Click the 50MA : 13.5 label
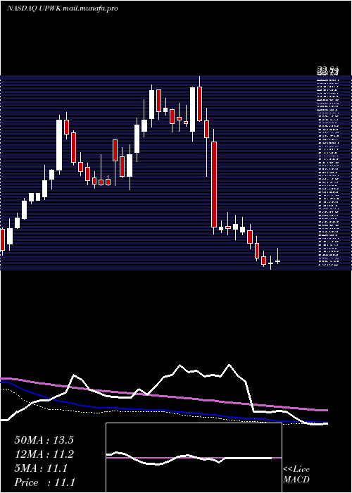This screenshot has width=352, height=493. (44, 440)
